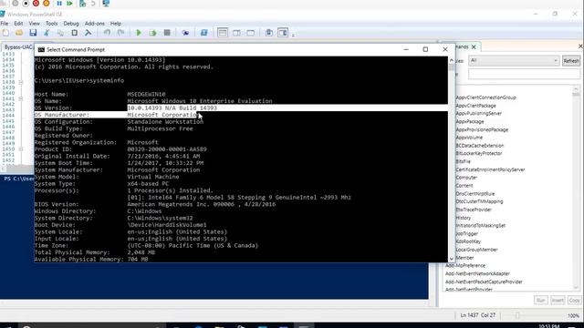This screenshot has width=584, height=328.
Task: Click the Commands list vertical scrollbar
Action: click(576, 188)
